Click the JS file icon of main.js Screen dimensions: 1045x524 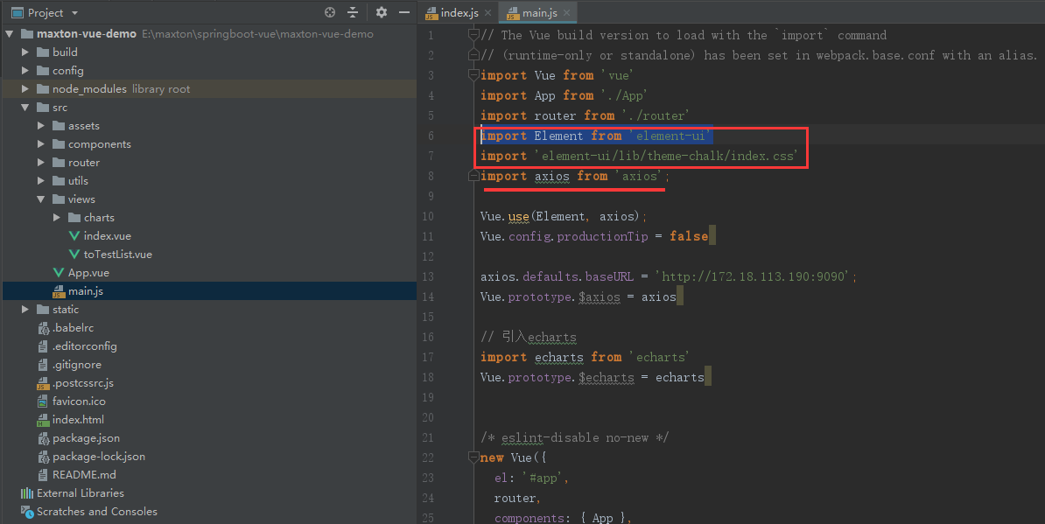(59, 291)
